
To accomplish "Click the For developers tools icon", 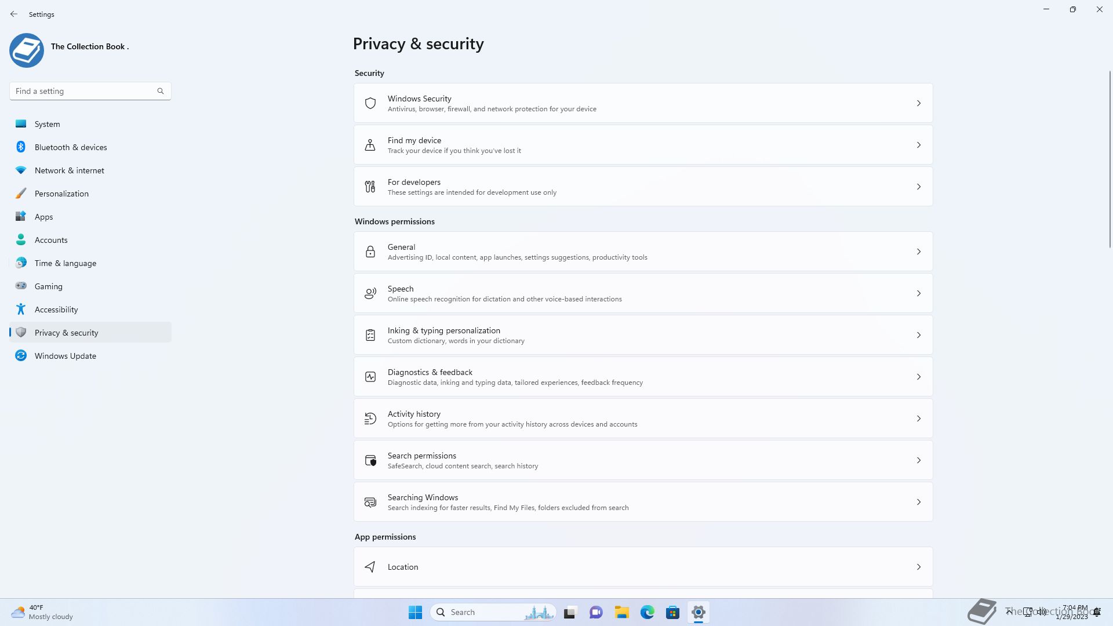I will click(x=370, y=187).
